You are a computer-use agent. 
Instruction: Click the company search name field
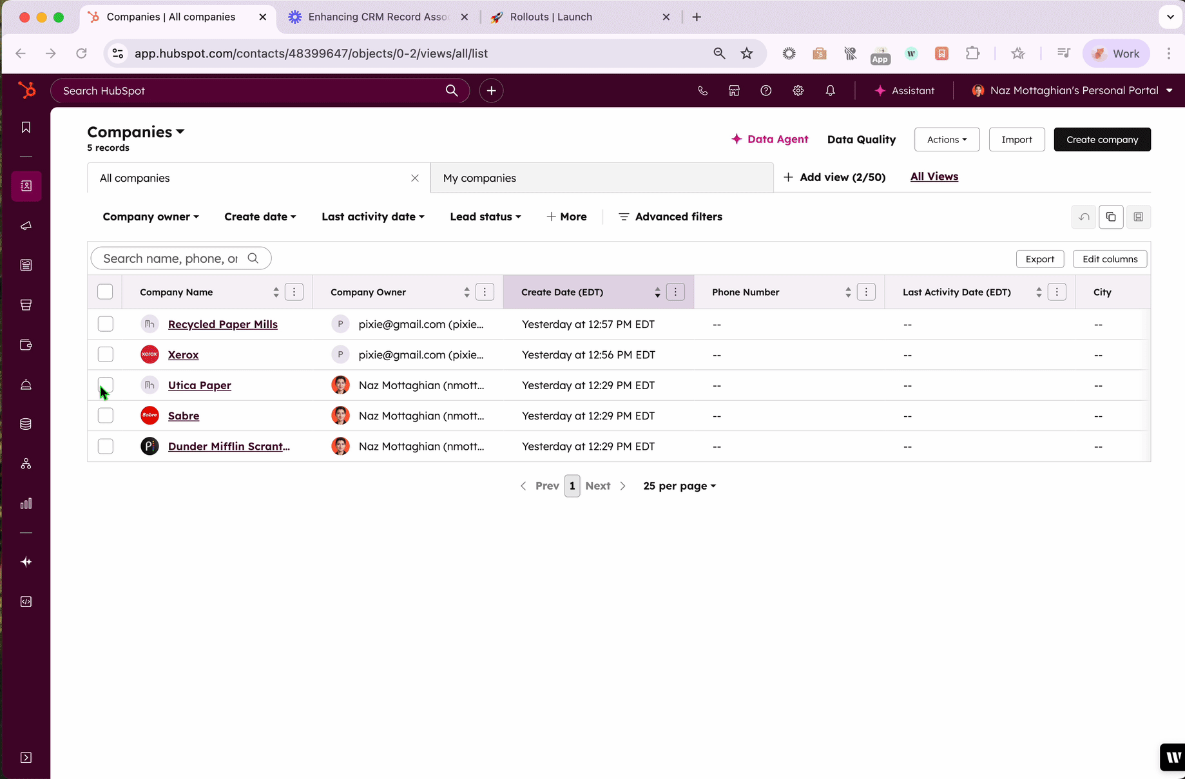(x=171, y=259)
